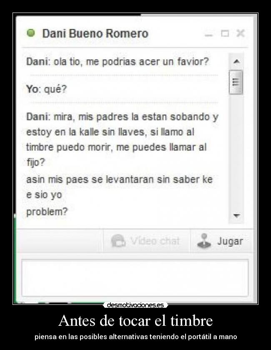Focus the message input box
Screen dimensions: 271x350
point(135,278)
